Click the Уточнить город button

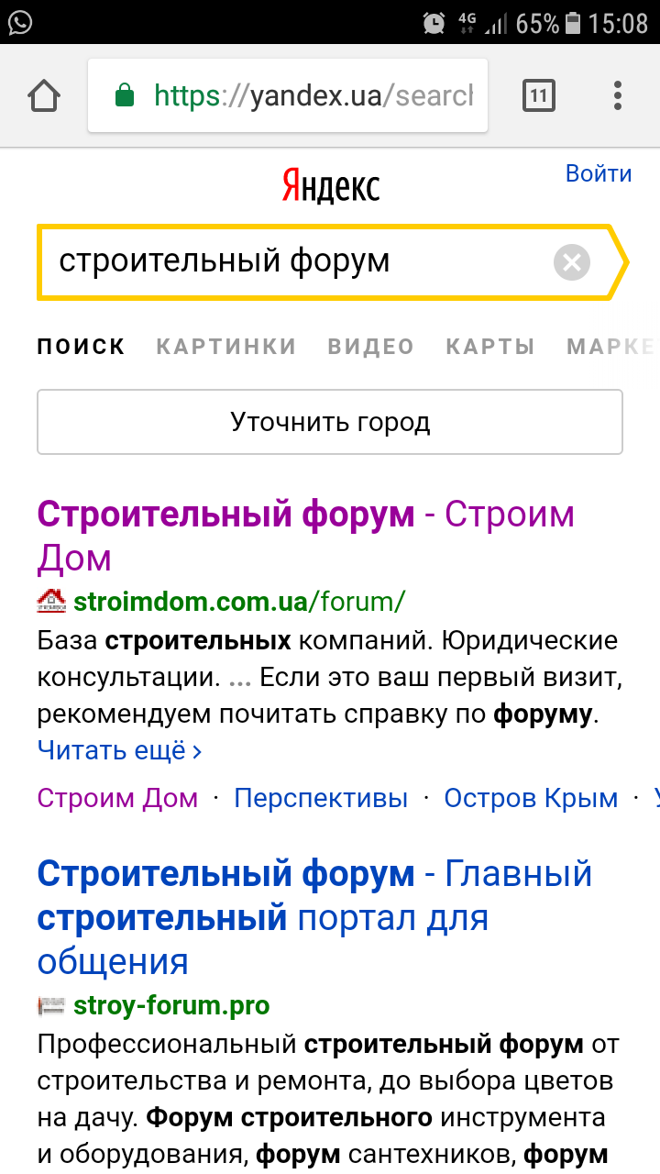pyautogui.click(x=330, y=422)
